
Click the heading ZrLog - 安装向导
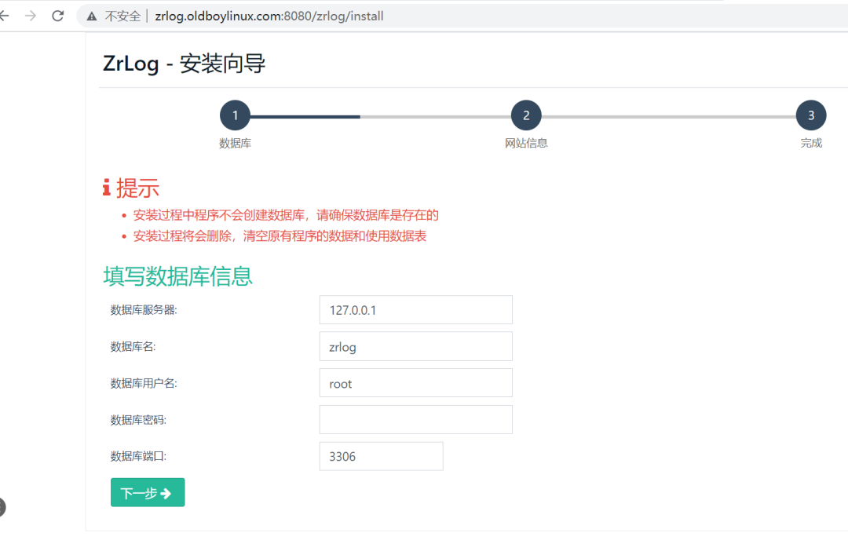tap(184, 64)
